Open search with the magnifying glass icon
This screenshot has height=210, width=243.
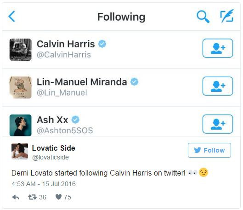click(x=203, y=17)
